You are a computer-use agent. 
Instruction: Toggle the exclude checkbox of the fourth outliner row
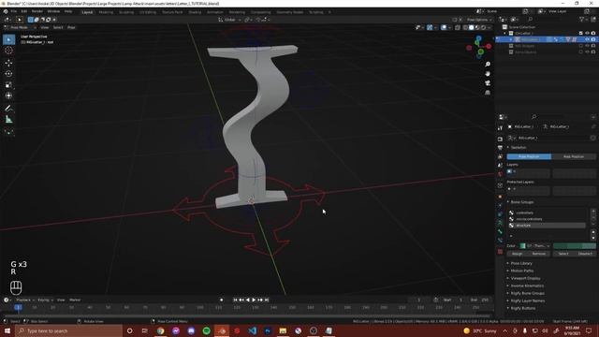click(x=581, y=52)
